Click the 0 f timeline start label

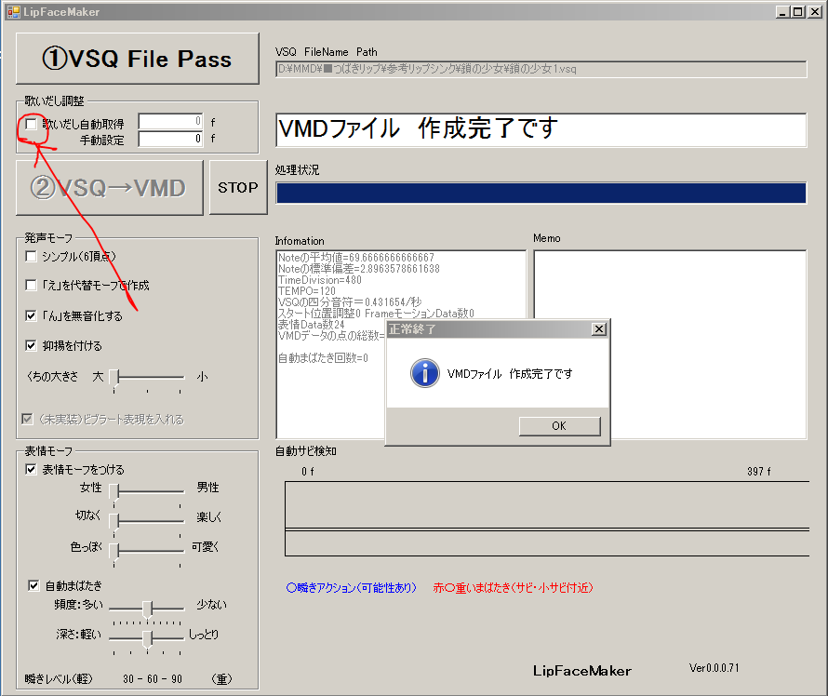click(308, 472)
